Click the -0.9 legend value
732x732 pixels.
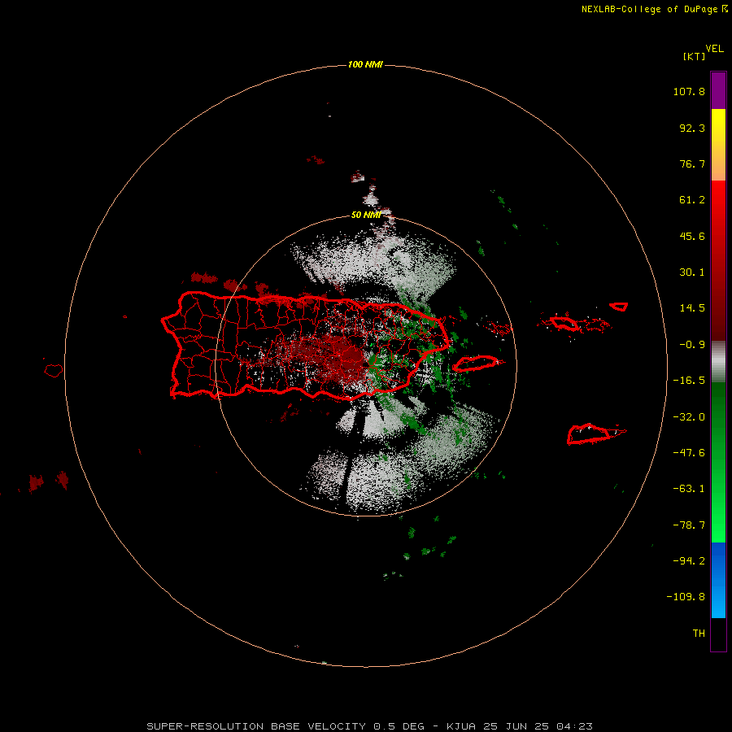click(x=692, y=345)
